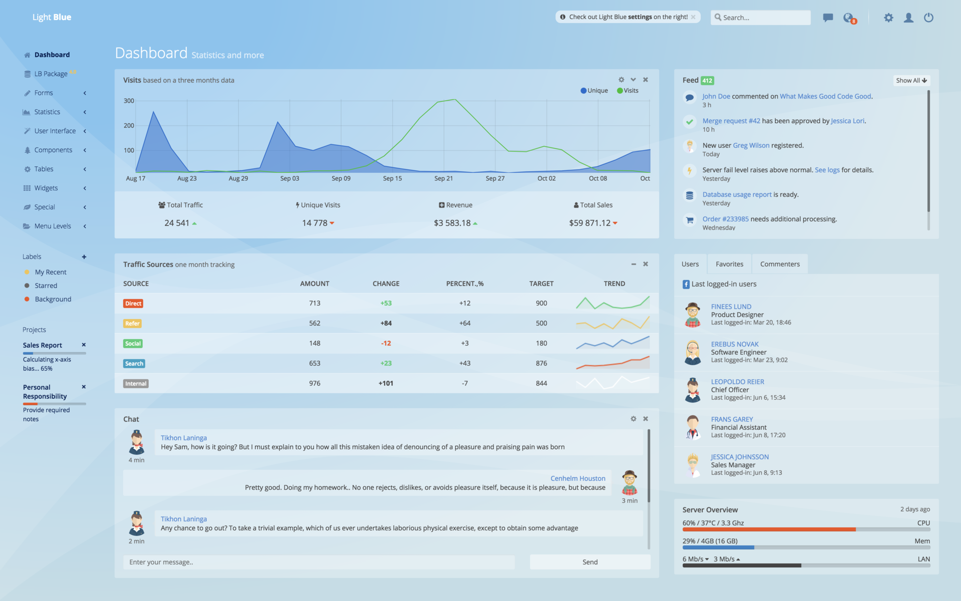961x601 pixels.
Task: Click the Light Blue logo
Action: (52, 17)
